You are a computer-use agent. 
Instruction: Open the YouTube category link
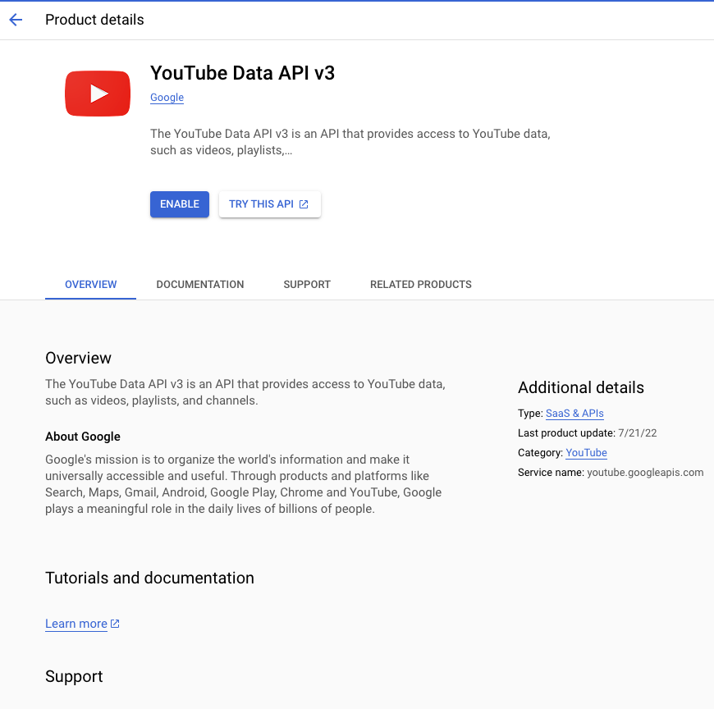(586, 453)
